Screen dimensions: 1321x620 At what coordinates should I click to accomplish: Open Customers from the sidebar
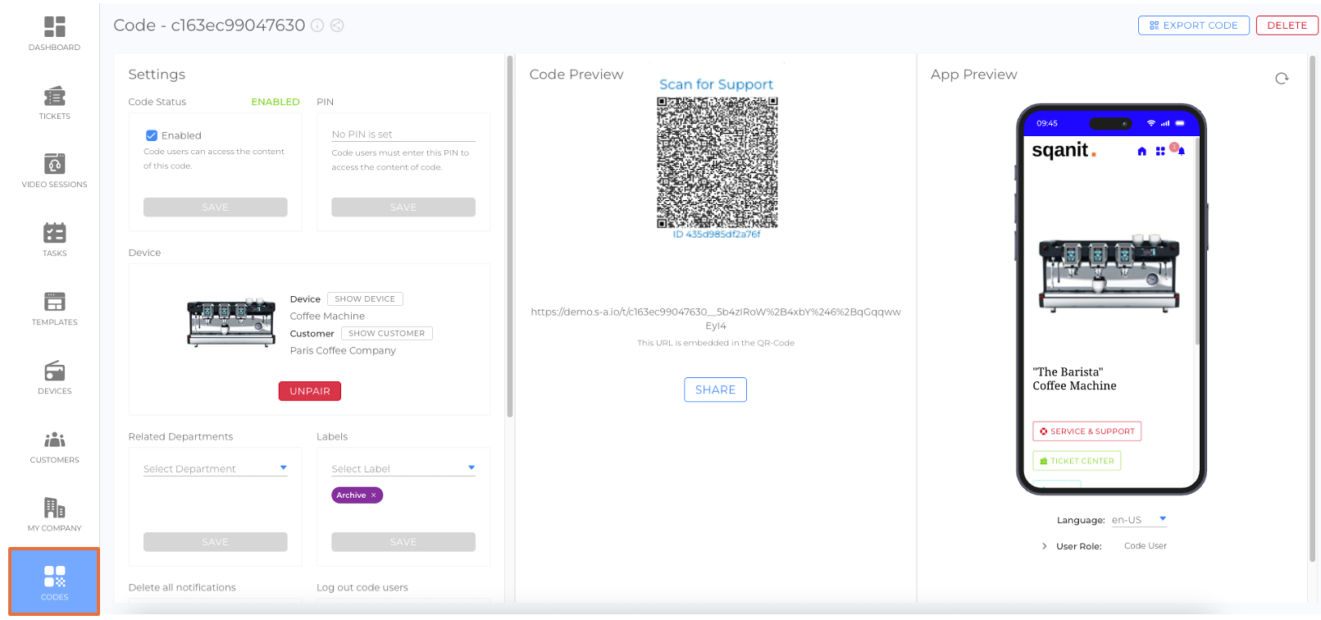(x=54, y=446)
